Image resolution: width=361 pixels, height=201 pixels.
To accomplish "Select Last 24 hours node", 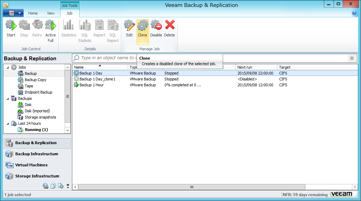I will tap(30, 123).
